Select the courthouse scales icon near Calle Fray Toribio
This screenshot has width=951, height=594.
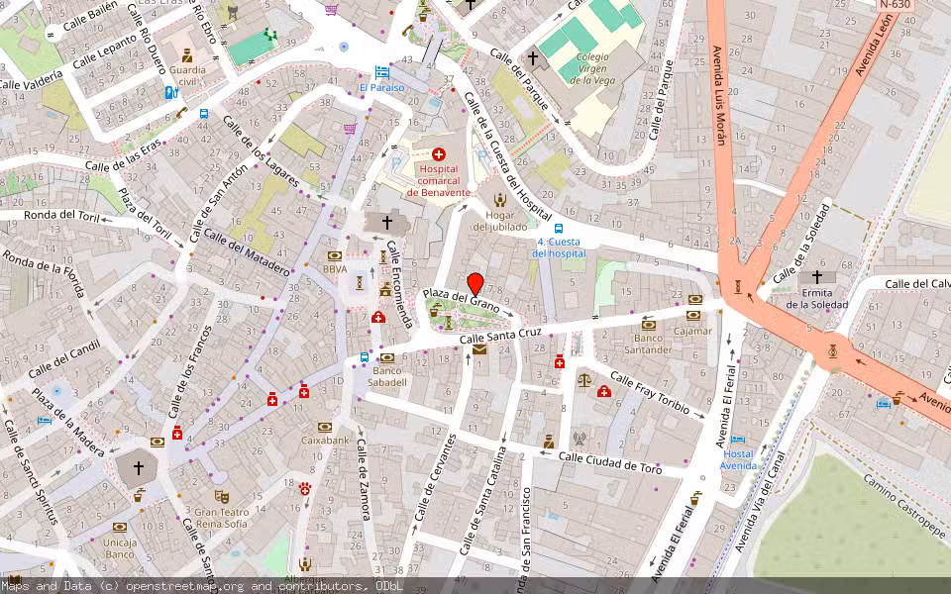[x=583, y=379]
